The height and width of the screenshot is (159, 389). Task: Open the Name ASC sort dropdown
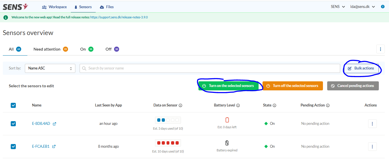tap(50, 68)
